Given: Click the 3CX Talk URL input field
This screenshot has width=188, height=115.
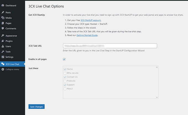Looking at the screenshot, I should click(x=110, y=46).
